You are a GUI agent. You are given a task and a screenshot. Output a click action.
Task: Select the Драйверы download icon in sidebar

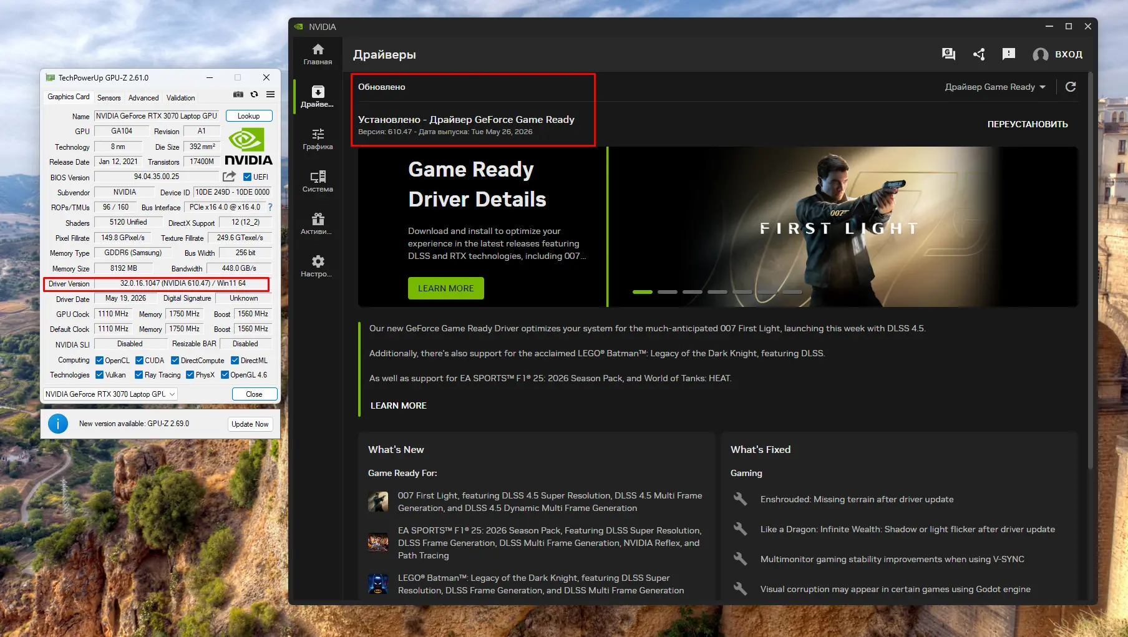click(318, 92)
